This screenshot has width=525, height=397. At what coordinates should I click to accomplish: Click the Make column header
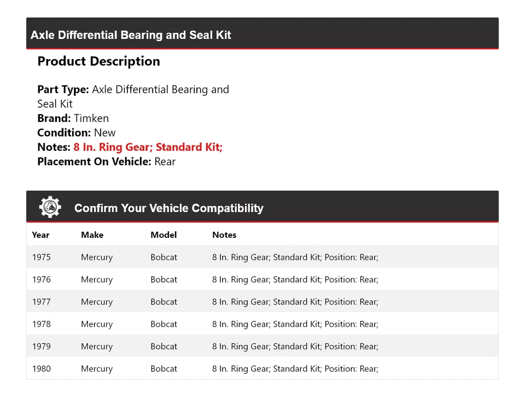point(92,235)
